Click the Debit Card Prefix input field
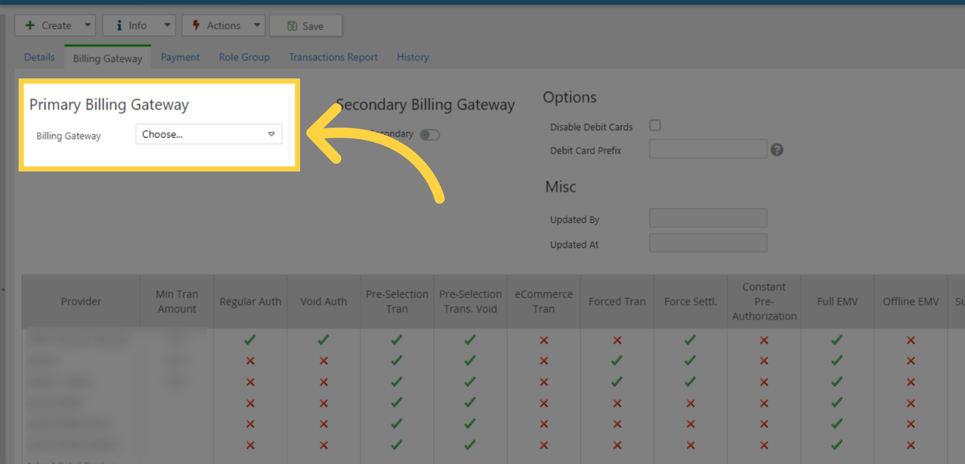This screenshot has width=965, height=464. [x=708, y=149]
